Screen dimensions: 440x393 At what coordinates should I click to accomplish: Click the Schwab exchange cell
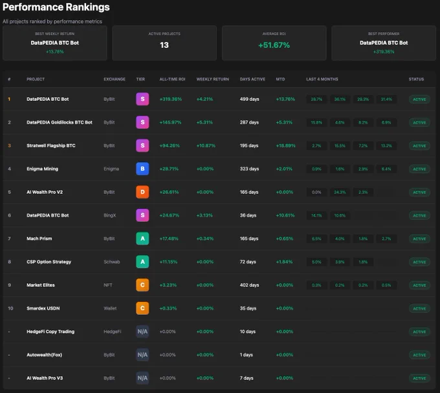pyautogui.click(x=112, y=262)
